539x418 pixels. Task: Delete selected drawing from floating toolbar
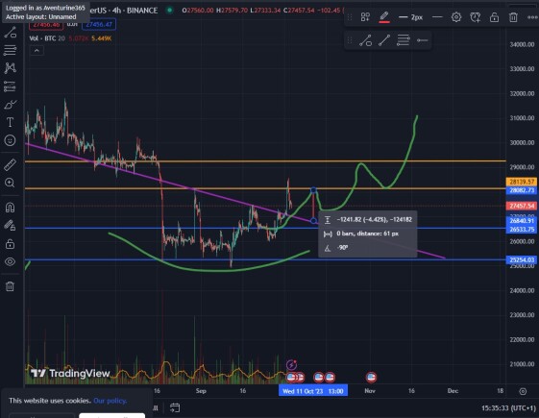coord(513,17)
